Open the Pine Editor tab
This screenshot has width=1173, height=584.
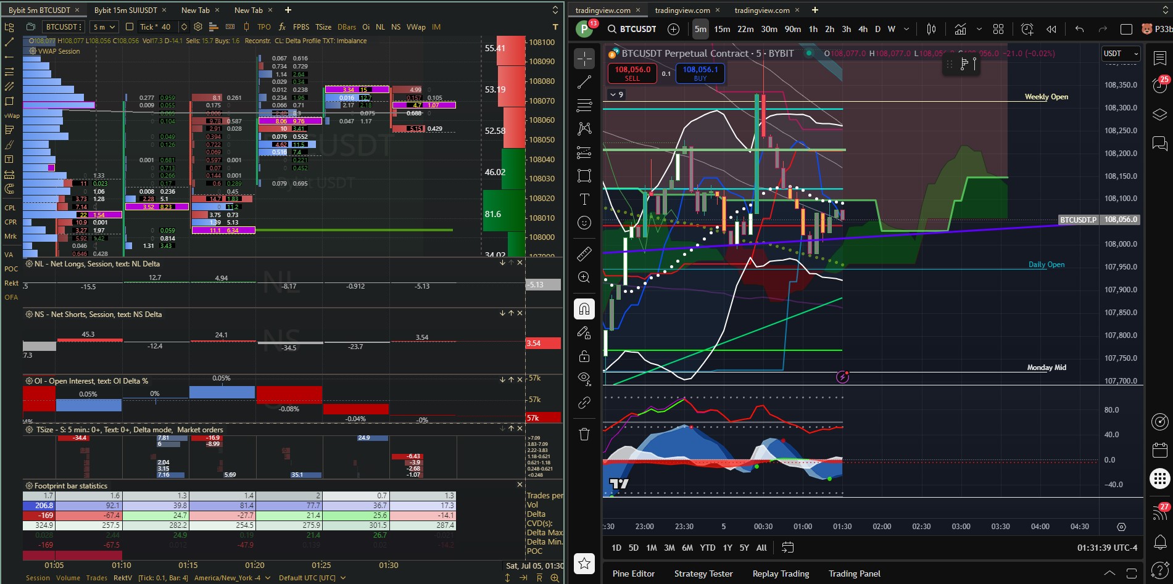pyautogui.click(x=634, y=574)
